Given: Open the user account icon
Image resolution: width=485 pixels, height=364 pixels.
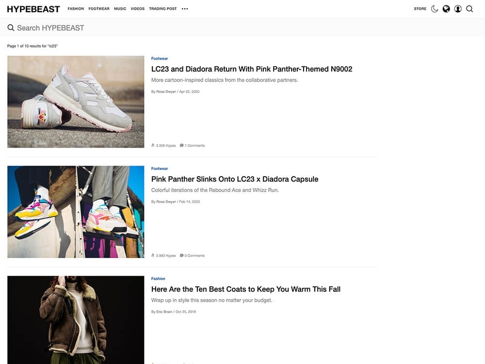Looking at the screenshot, I should (458, 9).
